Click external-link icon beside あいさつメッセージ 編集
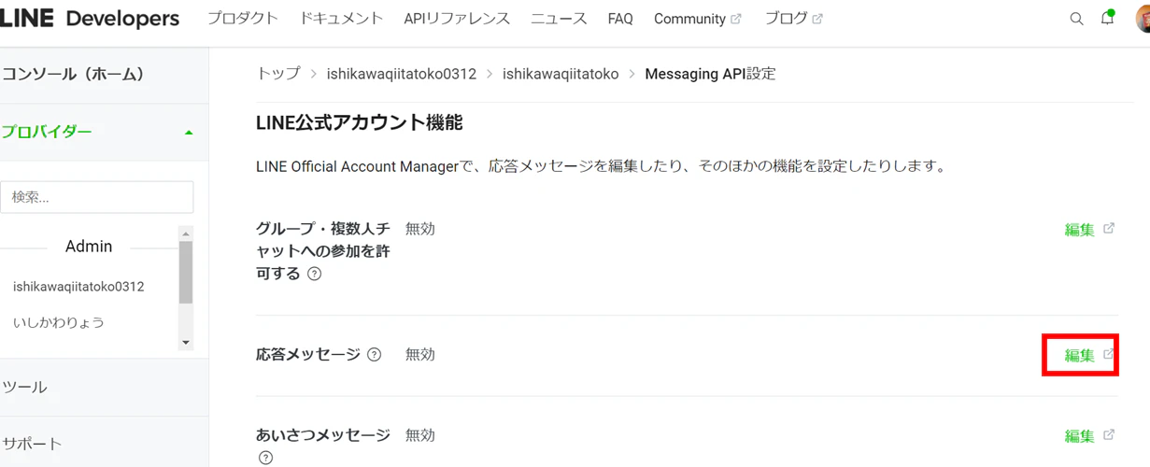1150x467 pixels. point(1109,435)
